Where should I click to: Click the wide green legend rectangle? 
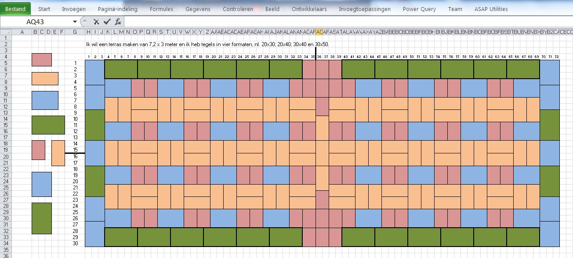pos(48,125)
